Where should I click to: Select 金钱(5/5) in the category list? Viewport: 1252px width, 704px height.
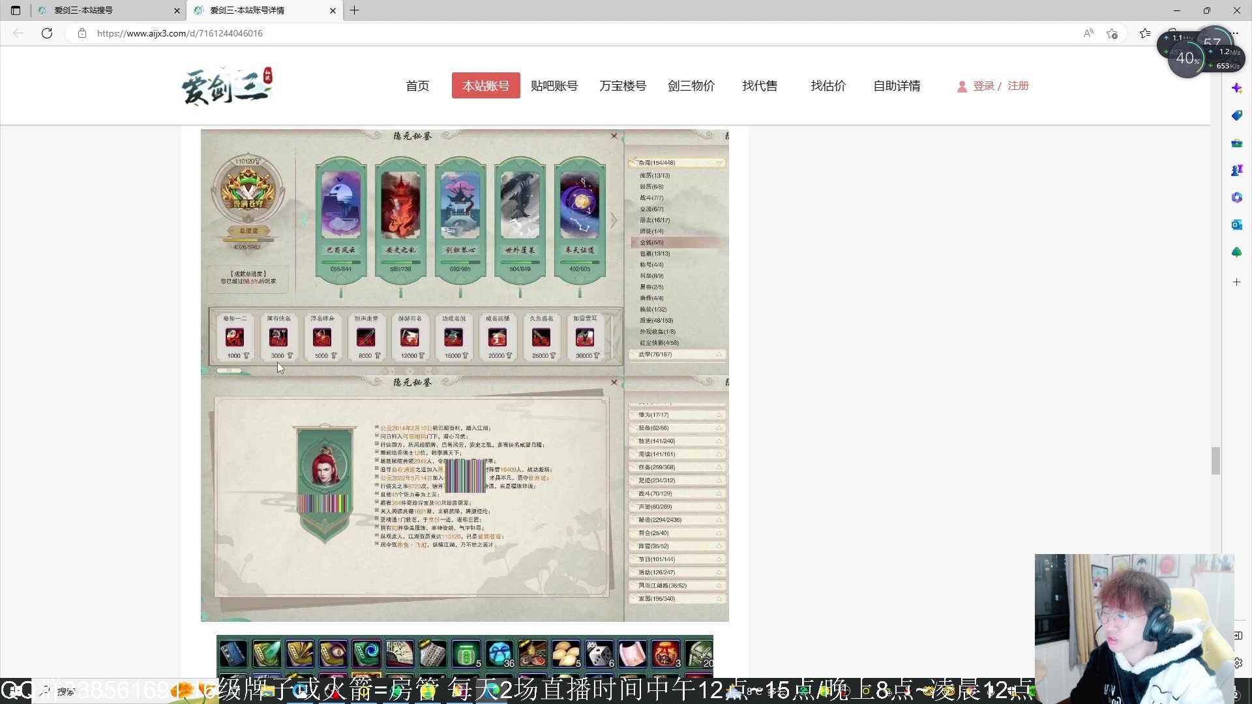[678, 242]
